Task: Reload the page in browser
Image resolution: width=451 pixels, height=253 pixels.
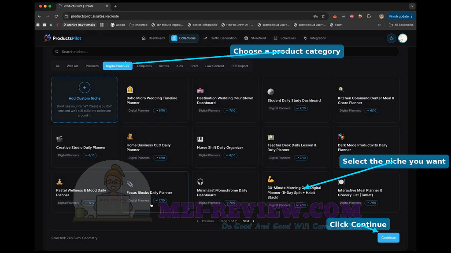Action: click(56, 16)
